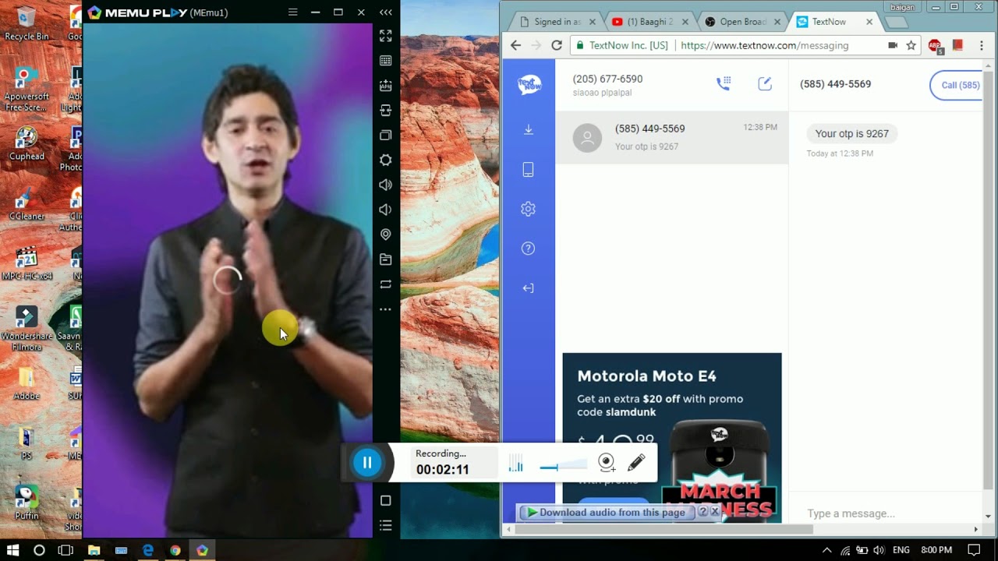Rotate the MEmu screen with rotate icon
The height and width of the screenshot is (561, 998).
[x=385, y=284]
